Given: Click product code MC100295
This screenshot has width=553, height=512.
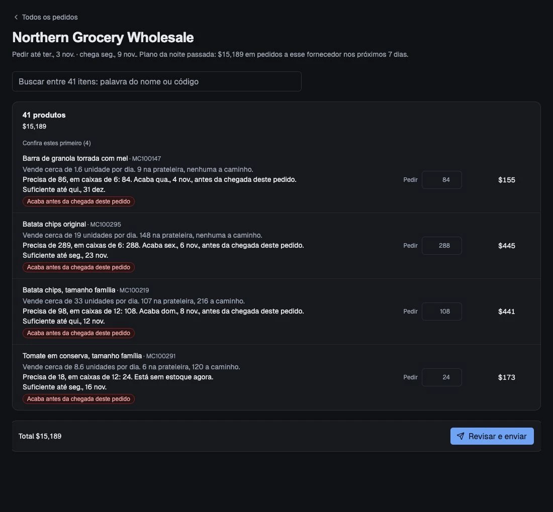Looking at the screenshot, I should [x=106, y=225].
